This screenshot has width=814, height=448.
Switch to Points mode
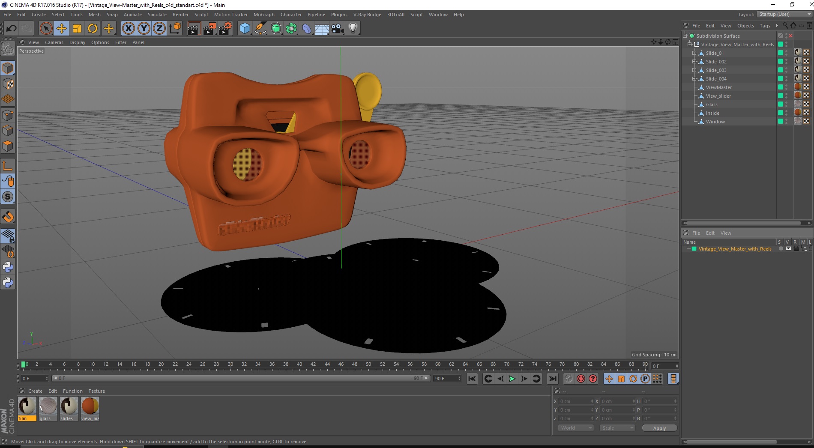[8, 115]
